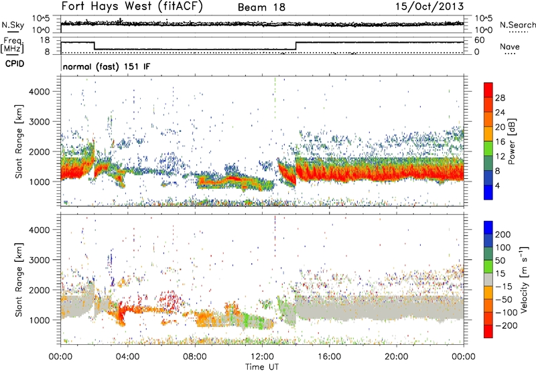Viewport: 536px width, 371px height.
Task: Click the frequency step-down near 02:00 UT
Action: pos(94,46)
